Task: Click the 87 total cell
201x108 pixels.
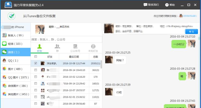Action: 95,104
